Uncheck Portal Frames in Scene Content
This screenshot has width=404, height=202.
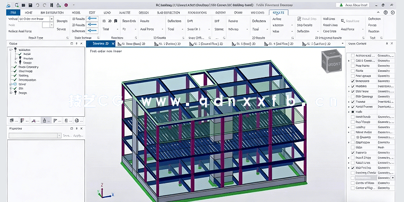coord(353,106)
